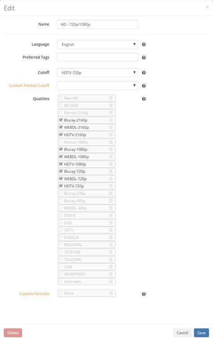Click the red Delete button
The image size is (213, 341).
coord(13,333)
